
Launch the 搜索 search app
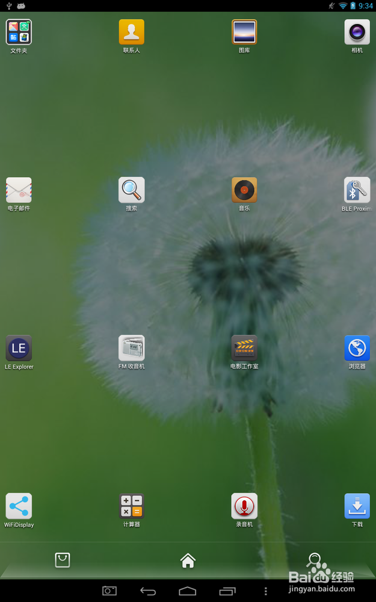tap(131, 190)
